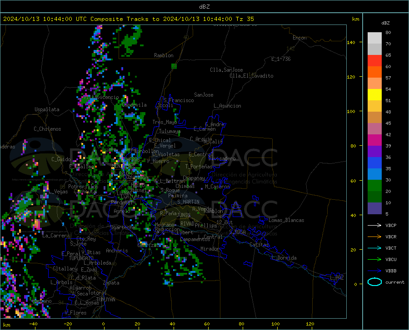409x330 pixels.
Task: Click the blue VBBB arrow legend icon
Action: coord(374,271)
